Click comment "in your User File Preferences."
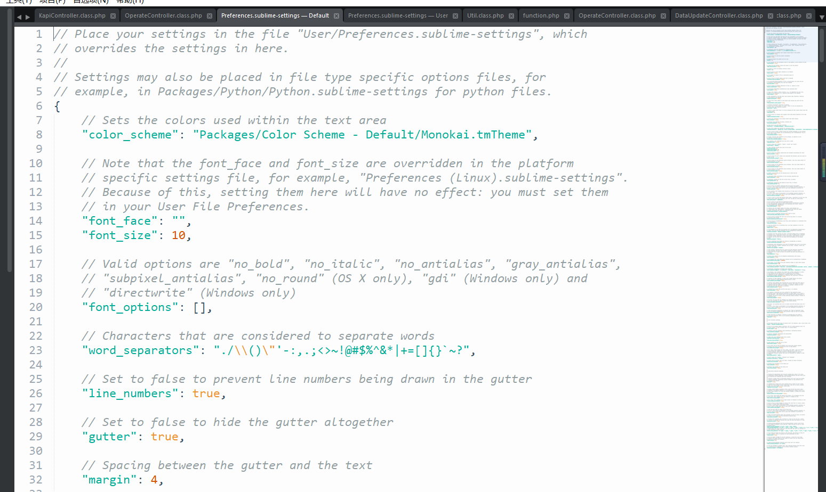 pos(195,207)
